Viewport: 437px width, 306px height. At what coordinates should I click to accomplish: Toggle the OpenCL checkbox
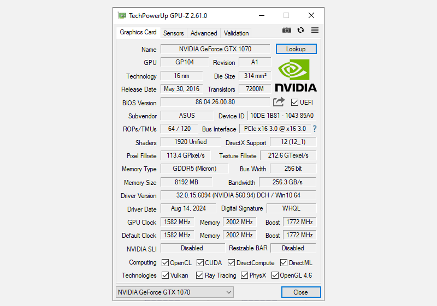[x=166, y=263]
